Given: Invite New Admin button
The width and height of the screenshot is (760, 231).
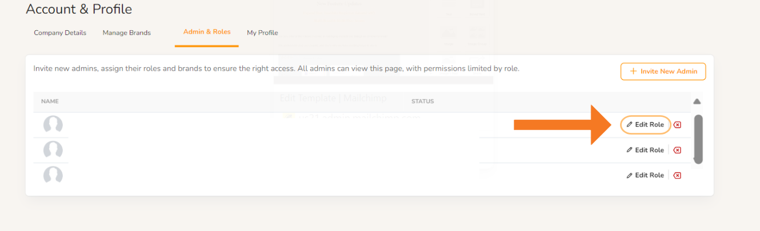Looking at the screenshot, I should [x=663, y=71].
